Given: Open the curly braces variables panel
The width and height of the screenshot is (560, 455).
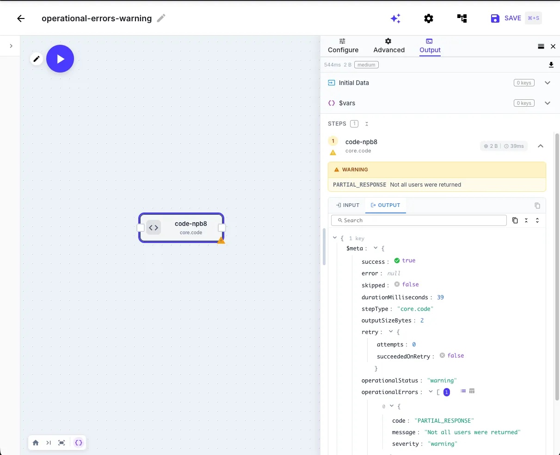Looking at the screenshot, I should 78,442.
